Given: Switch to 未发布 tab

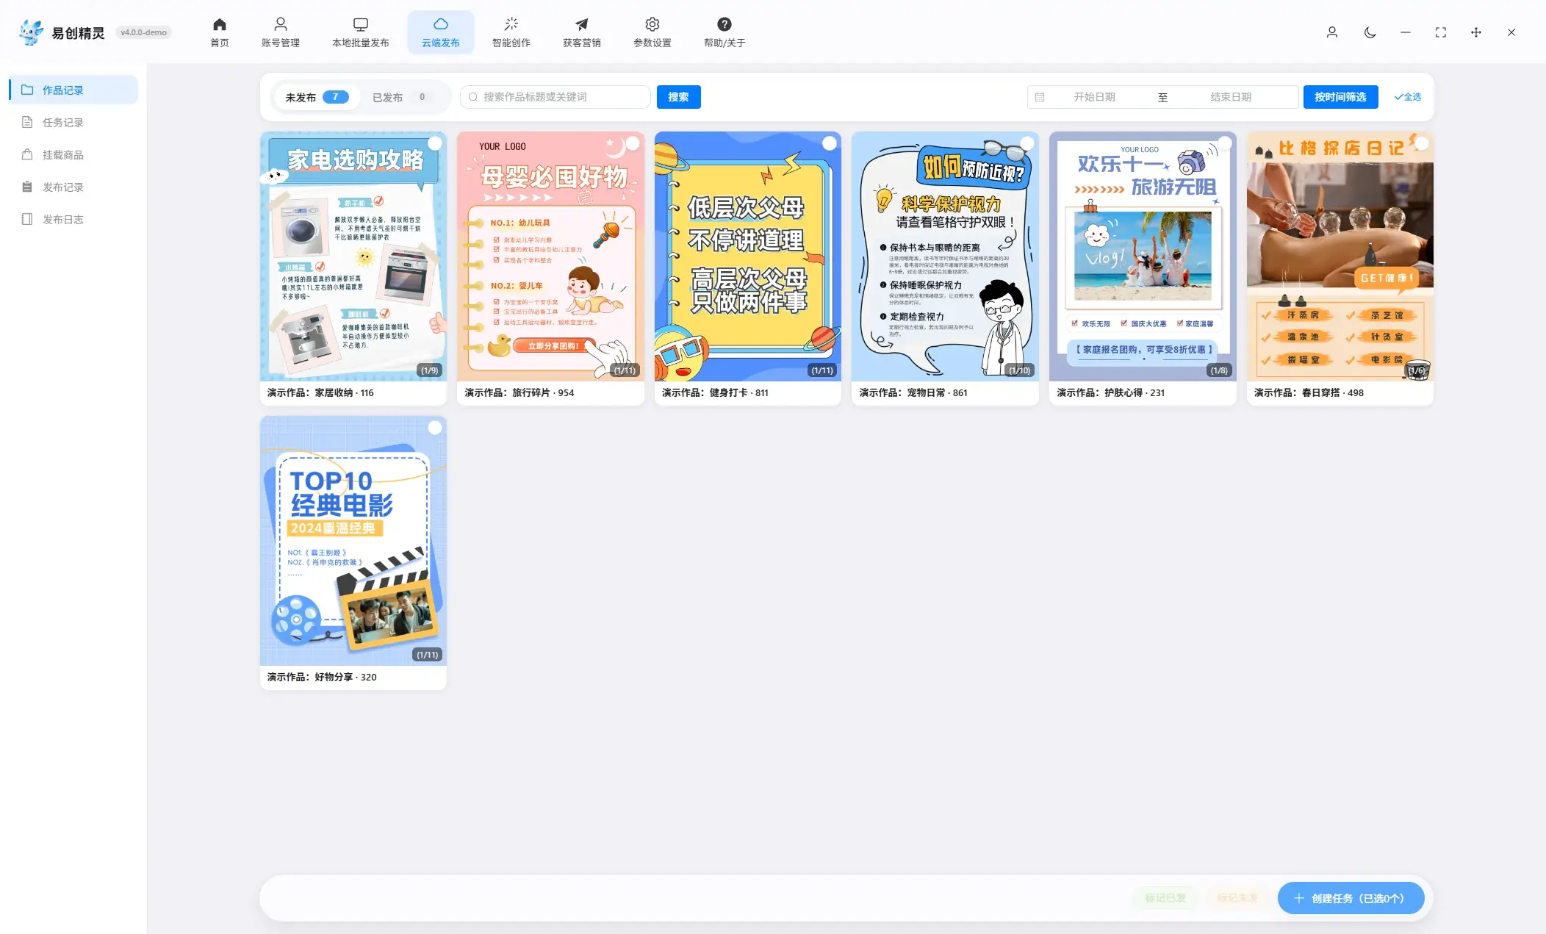Looking at the screenshot, I should pos(316,97).
